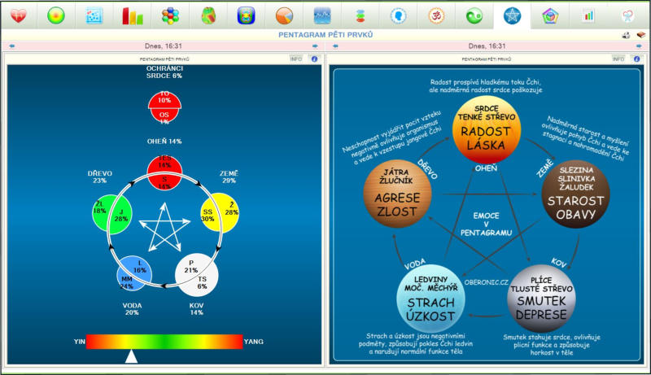Go to previous record in left panel
The image size is (651, 375).
pos(11,46)
